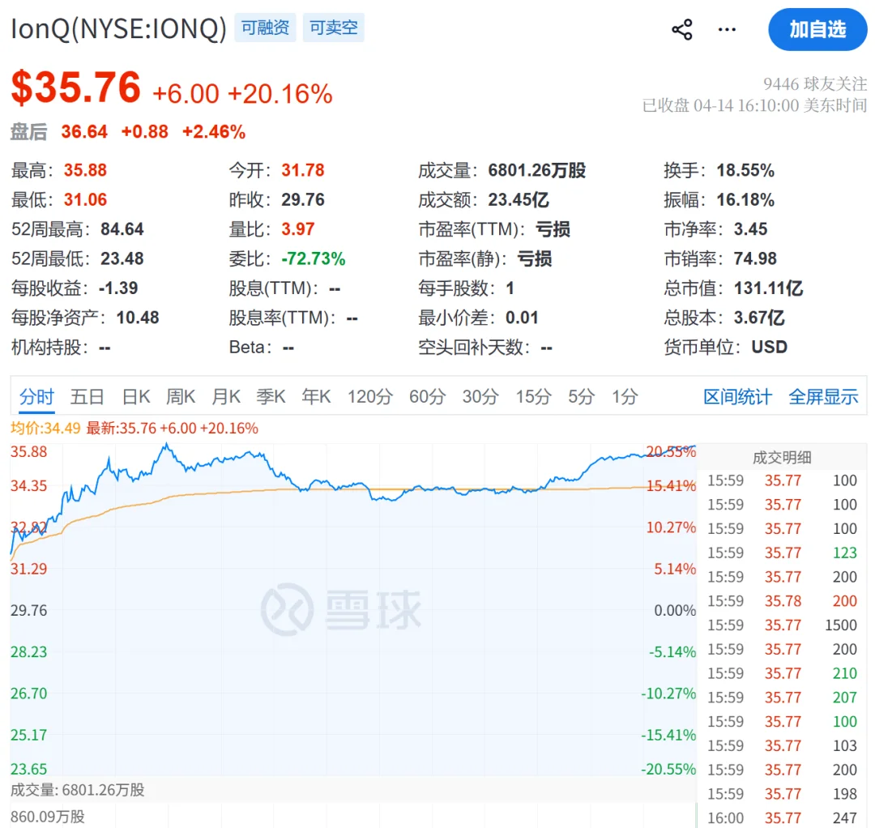This screenshot has width=875, height=828.
Task: Select the 分时 chart tab
Action: (36, 397)
